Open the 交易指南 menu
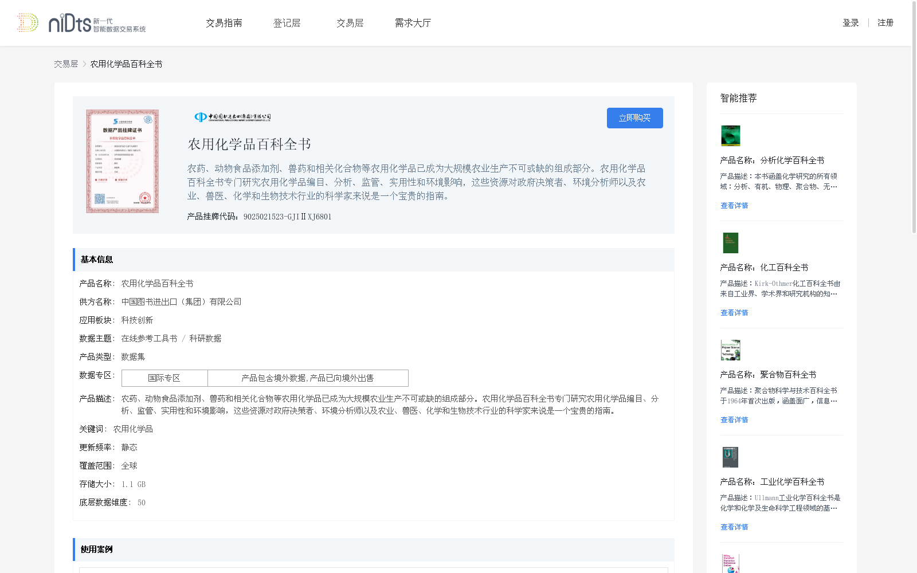 click(x=224, y=23)
